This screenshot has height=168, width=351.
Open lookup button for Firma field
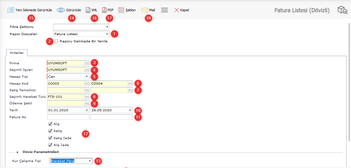click(x=87, y=63)
